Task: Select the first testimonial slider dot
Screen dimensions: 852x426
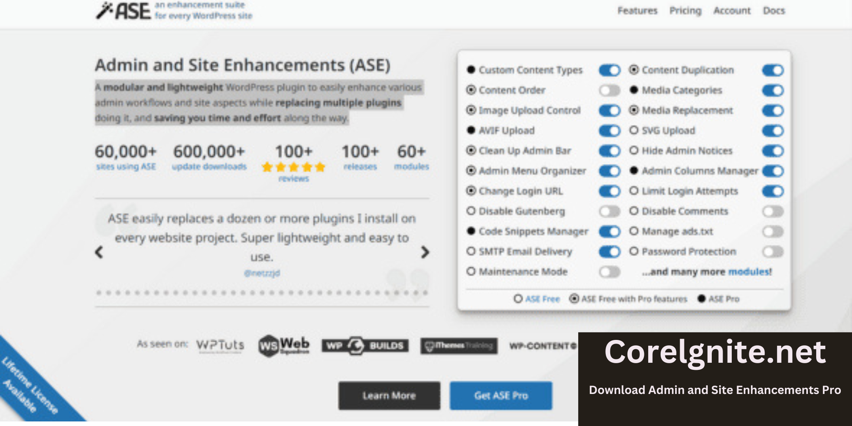Action: pos(99,293)
